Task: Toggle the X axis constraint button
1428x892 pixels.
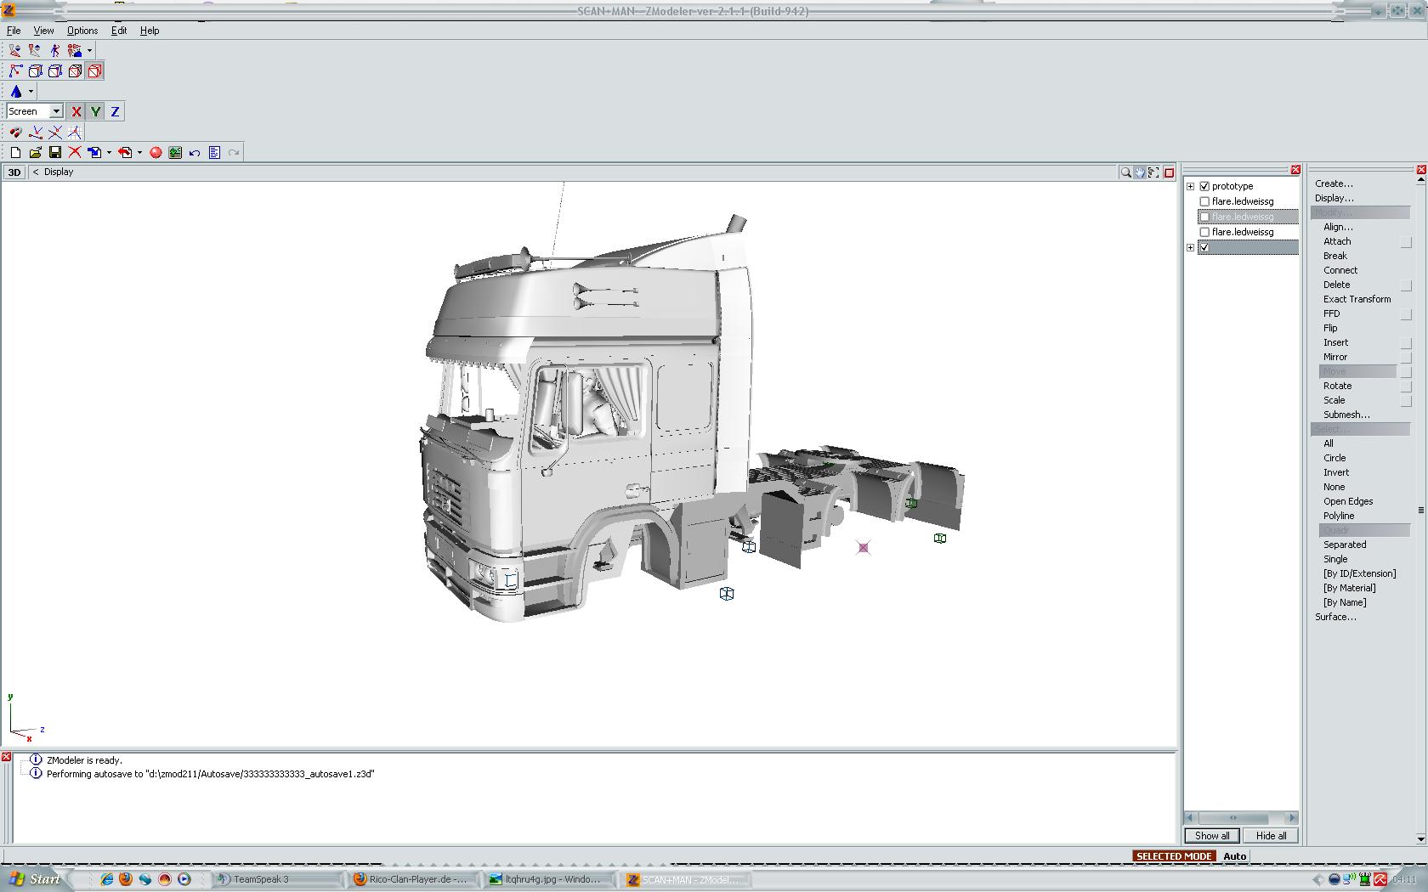Action: coord(76,111)
